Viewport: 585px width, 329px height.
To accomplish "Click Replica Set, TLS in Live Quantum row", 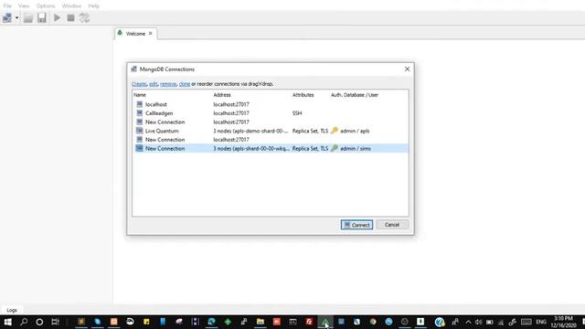I will point(310,131).
